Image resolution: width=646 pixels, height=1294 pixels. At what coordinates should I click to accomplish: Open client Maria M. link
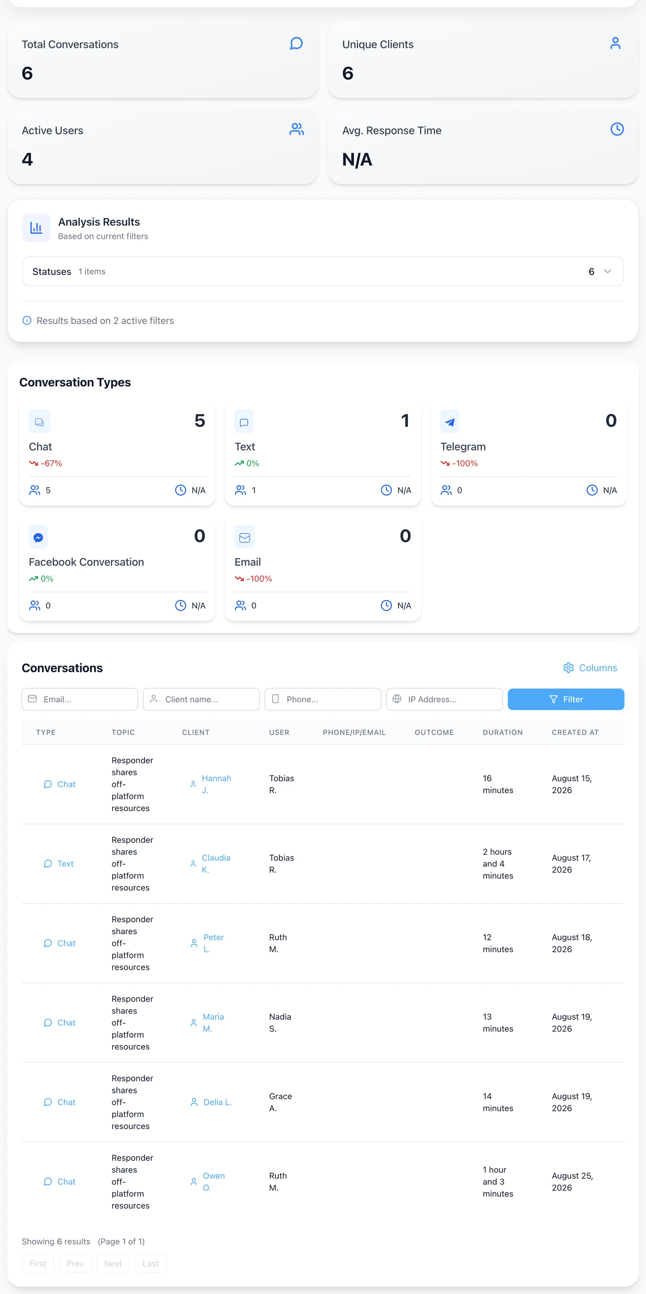point(207,1023)
